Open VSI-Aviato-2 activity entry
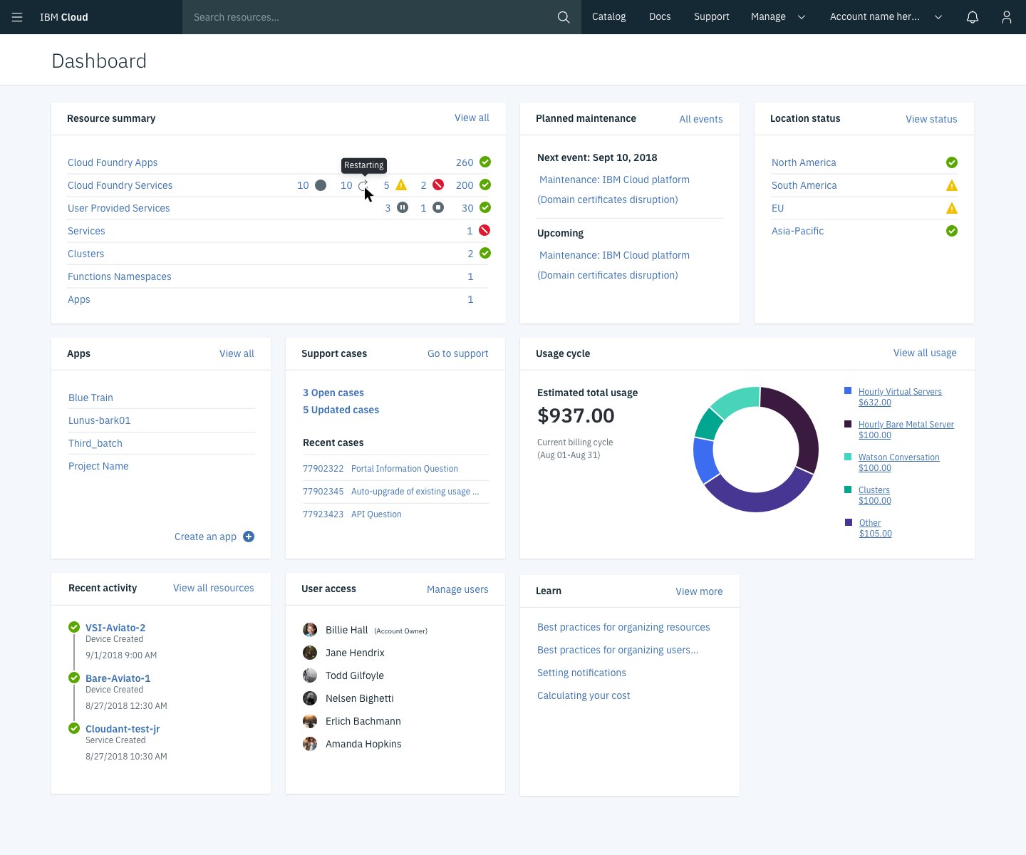The height and width of the screenshot is (855, 1026). (x=115, y=628)
